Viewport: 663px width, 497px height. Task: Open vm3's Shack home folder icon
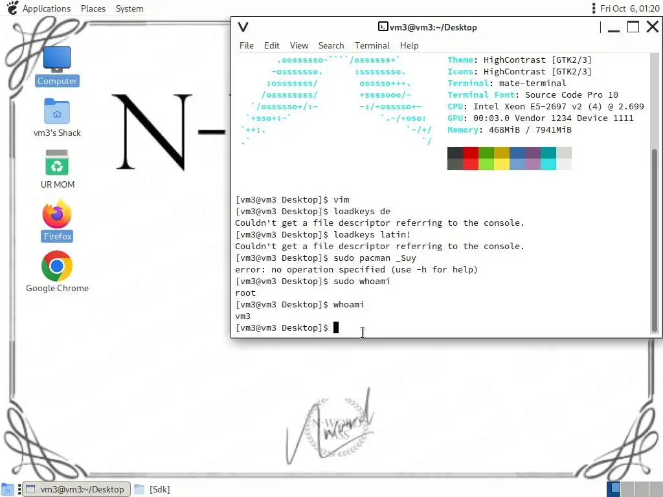[57, 118]
